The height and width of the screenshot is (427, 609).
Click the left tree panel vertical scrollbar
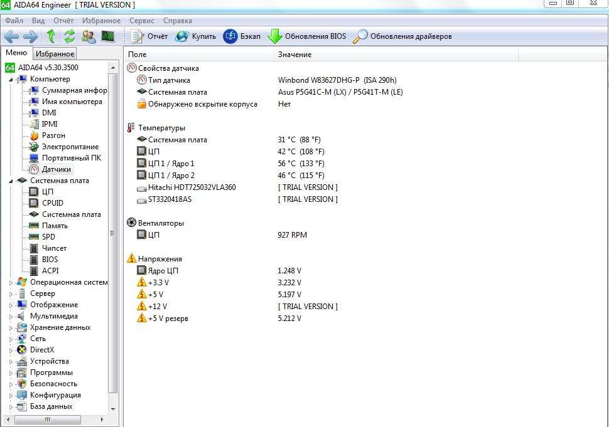point(113,233)
